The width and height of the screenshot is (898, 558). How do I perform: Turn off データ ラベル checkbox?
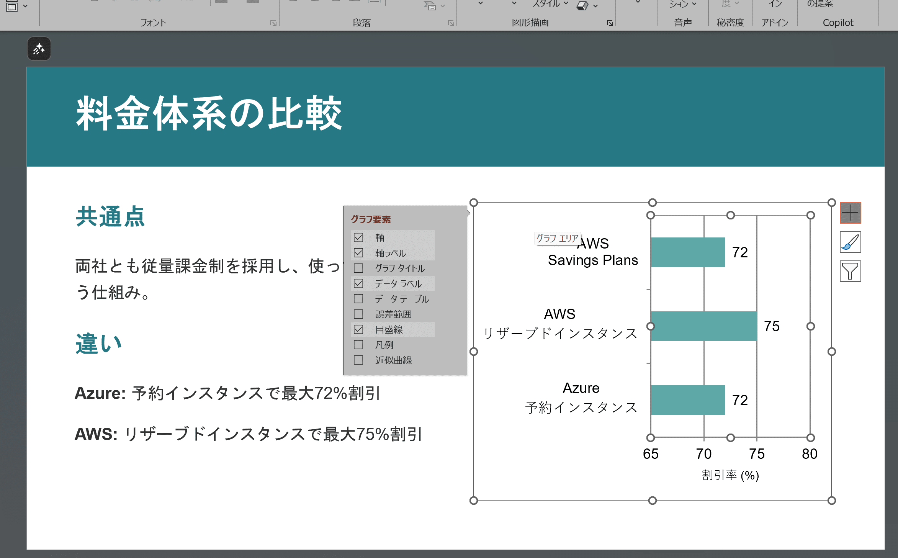tap(358, 283)
